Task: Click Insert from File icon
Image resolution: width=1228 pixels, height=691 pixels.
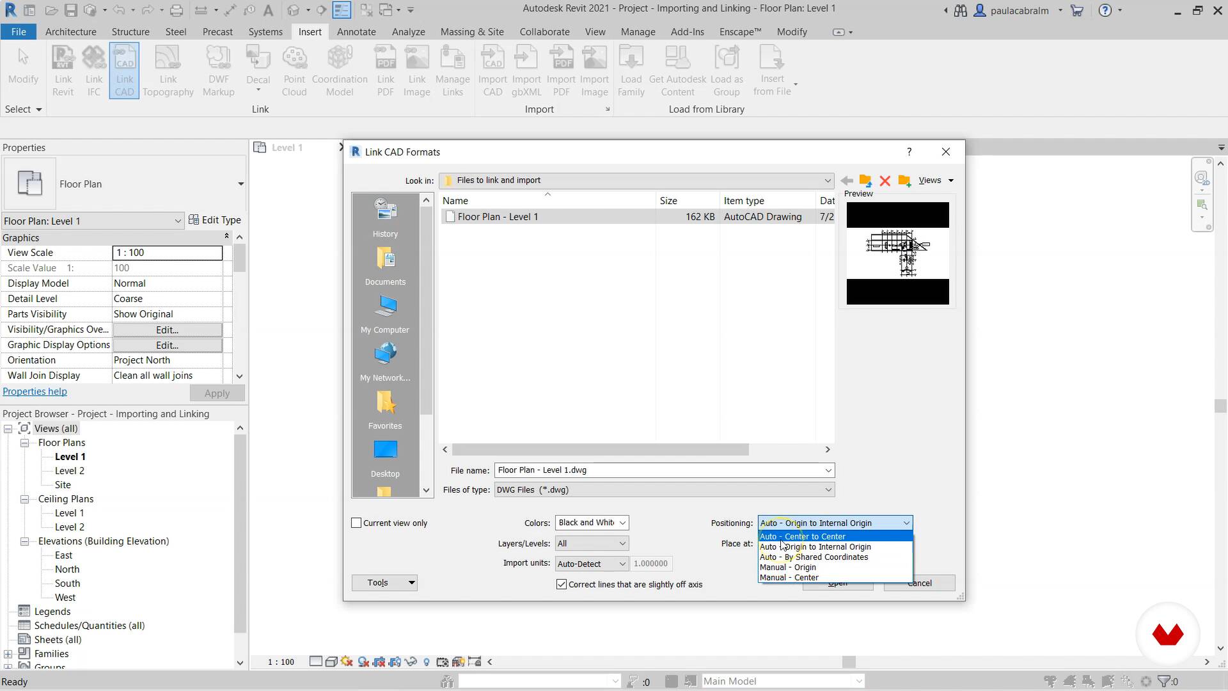Action: click(772, 71)
